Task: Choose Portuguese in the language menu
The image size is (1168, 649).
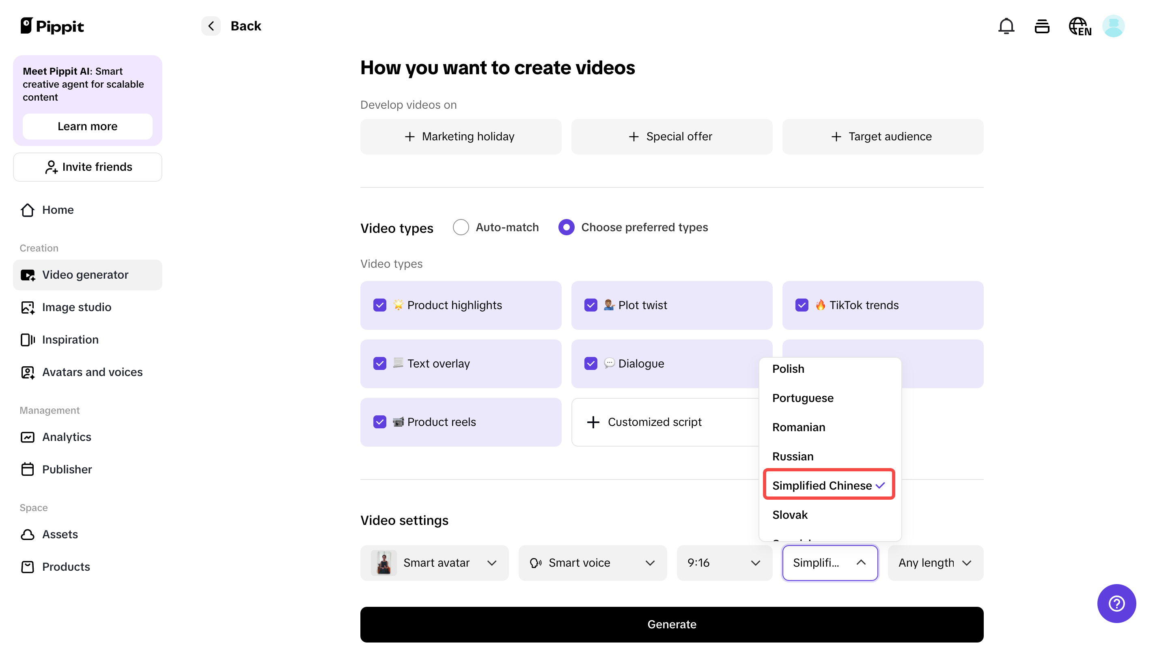Action: coord(803,398)
